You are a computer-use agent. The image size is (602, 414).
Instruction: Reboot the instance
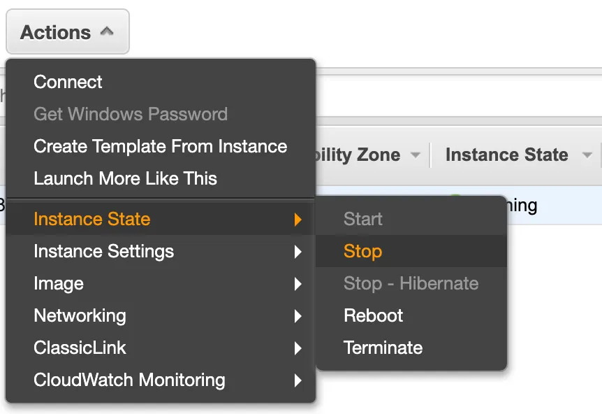(x=373, y=315)
